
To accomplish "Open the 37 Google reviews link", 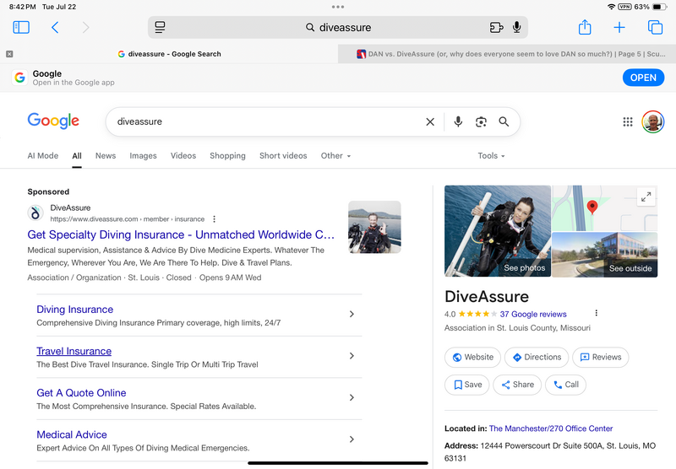I will (533, 314).
